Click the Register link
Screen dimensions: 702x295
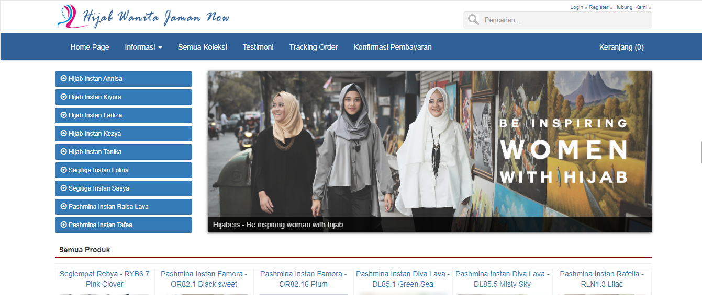[x=599, y=7]
